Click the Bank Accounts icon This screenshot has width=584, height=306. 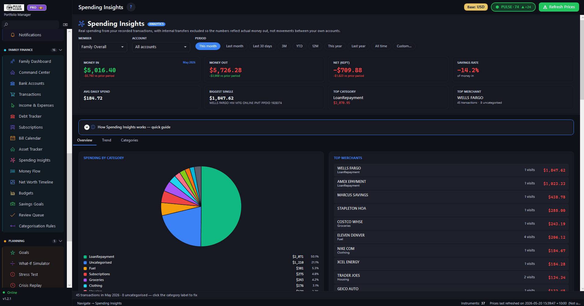point(13,83)
